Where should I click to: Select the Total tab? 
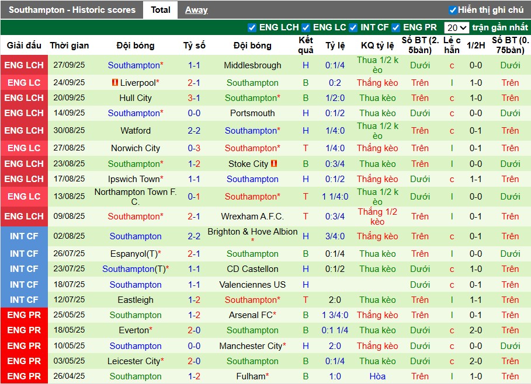[x=160, y=9]
